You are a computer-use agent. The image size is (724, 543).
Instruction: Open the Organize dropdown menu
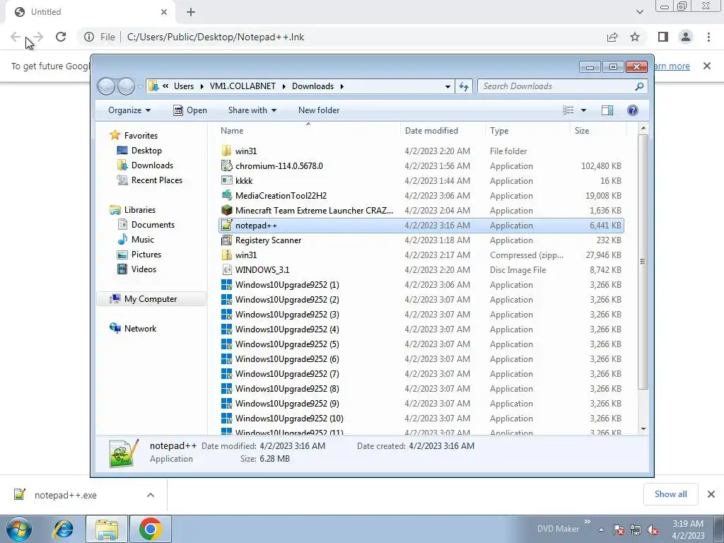click(x=129, y=110)
